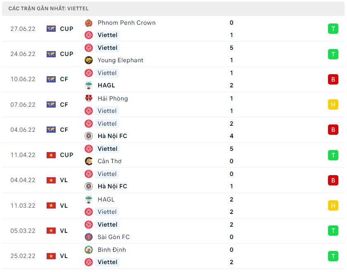The image size is (347, 272).
Task: Click the red B badge for the 04.04.22 match
Action: click(x=333, y=180)
